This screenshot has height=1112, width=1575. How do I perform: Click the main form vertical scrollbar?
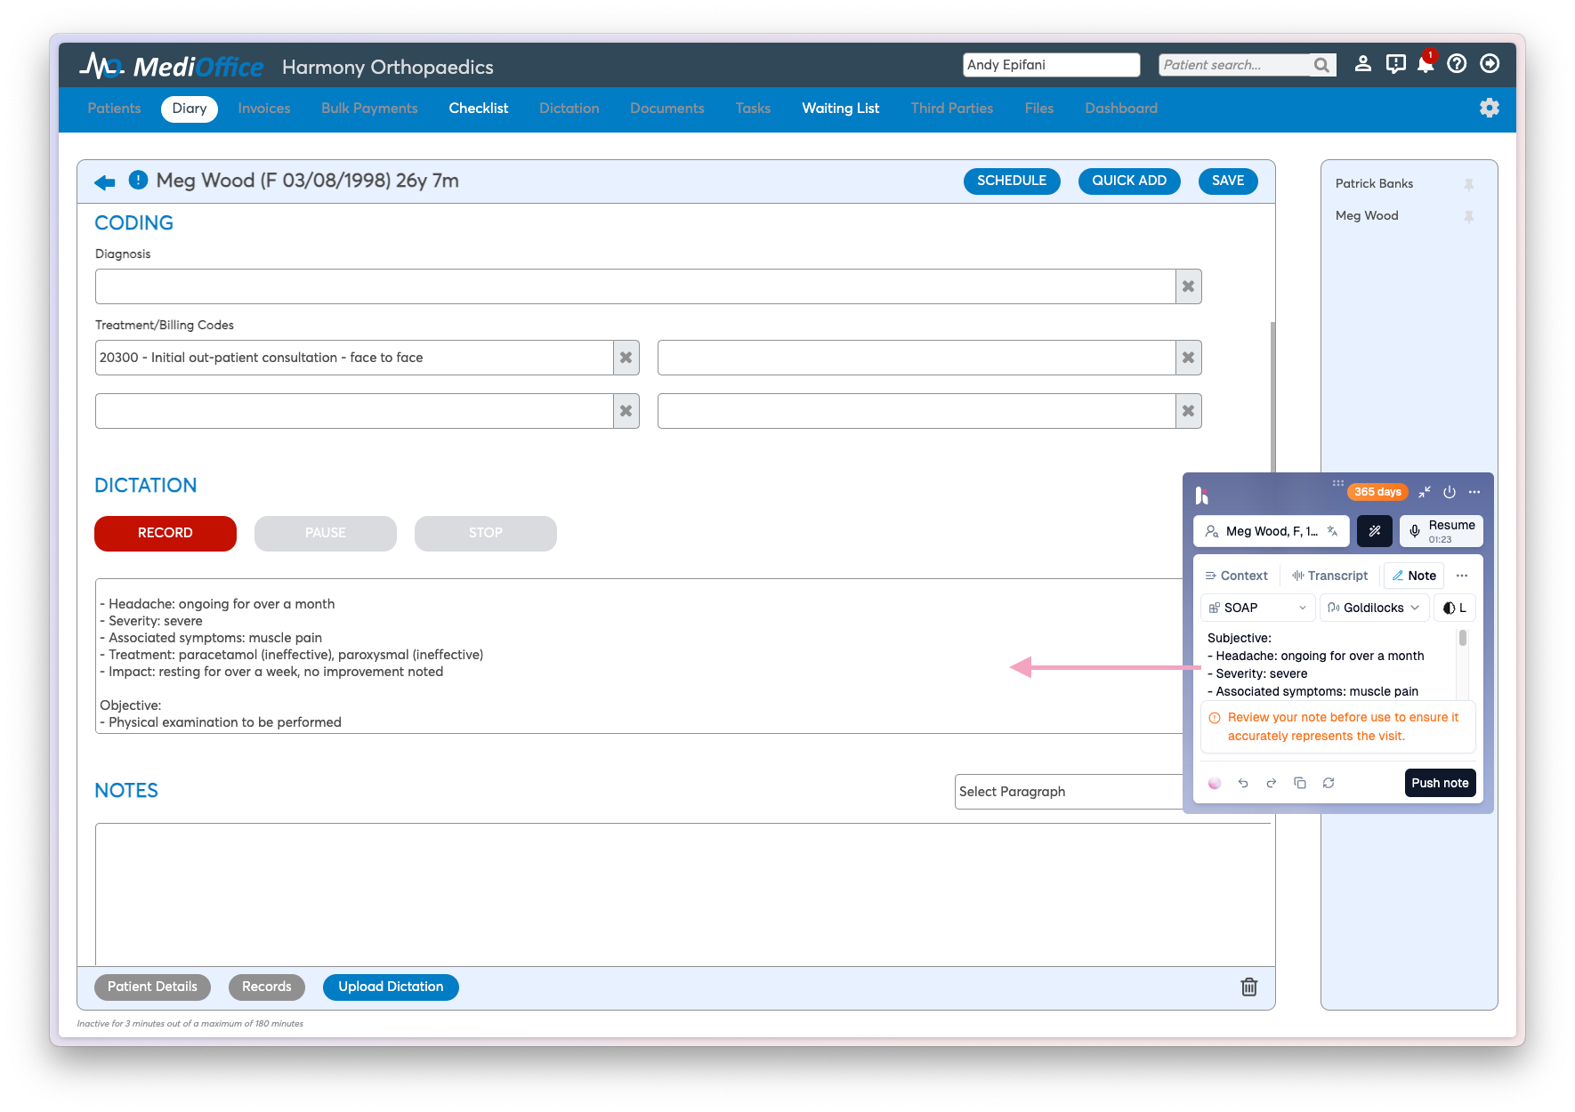click(1272, 396)
